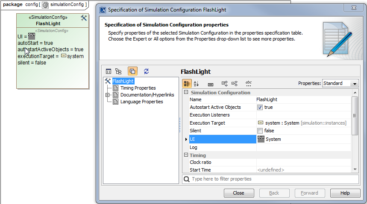The width and height of the screenshot is (367, 204).
Task: Click the show description area icon
Action: coord(211,85)
